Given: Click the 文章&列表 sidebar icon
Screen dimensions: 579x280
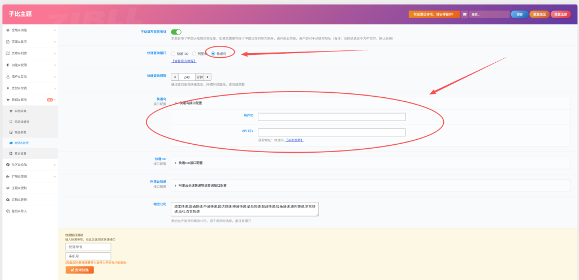Looking at the screenshot, I should 8,53.
